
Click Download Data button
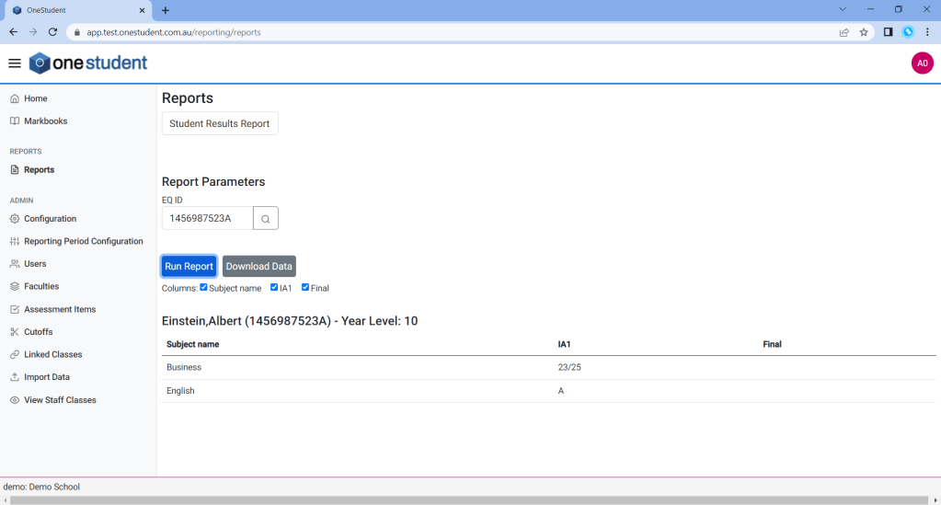coord(258,267)
